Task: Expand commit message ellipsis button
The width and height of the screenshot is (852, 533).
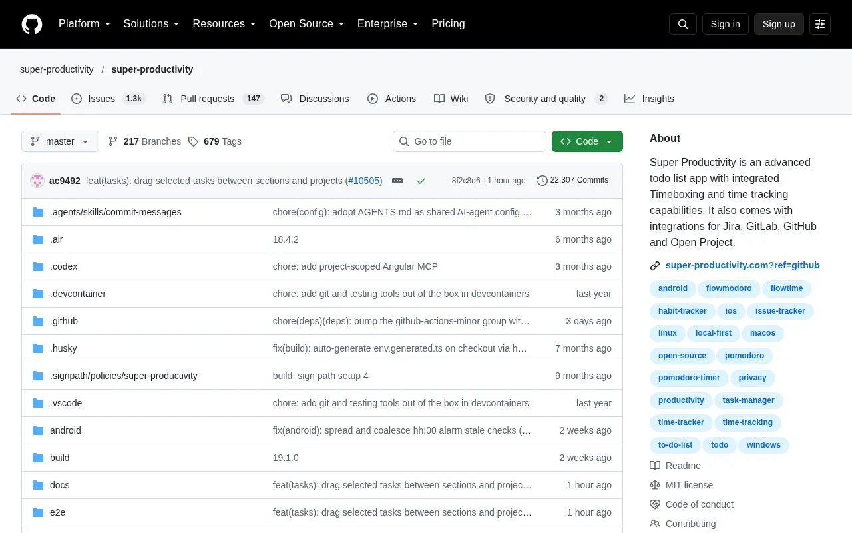Action: tap(397, 181)
